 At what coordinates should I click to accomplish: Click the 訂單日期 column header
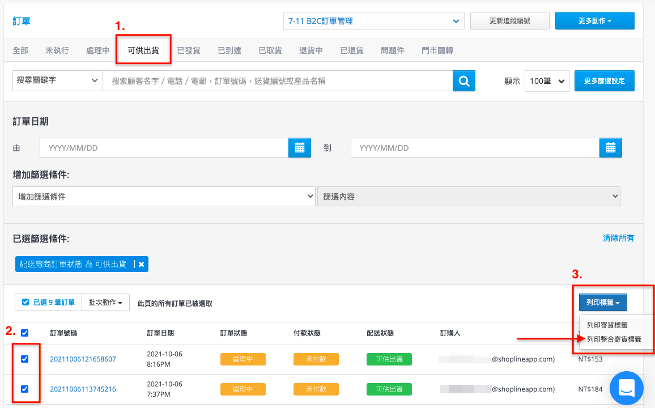click(160, 333)
